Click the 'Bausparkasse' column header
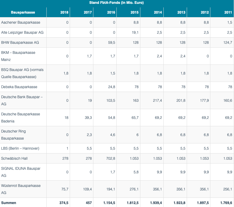The height and width of the screenshot is (207, 234). point(23,12)
